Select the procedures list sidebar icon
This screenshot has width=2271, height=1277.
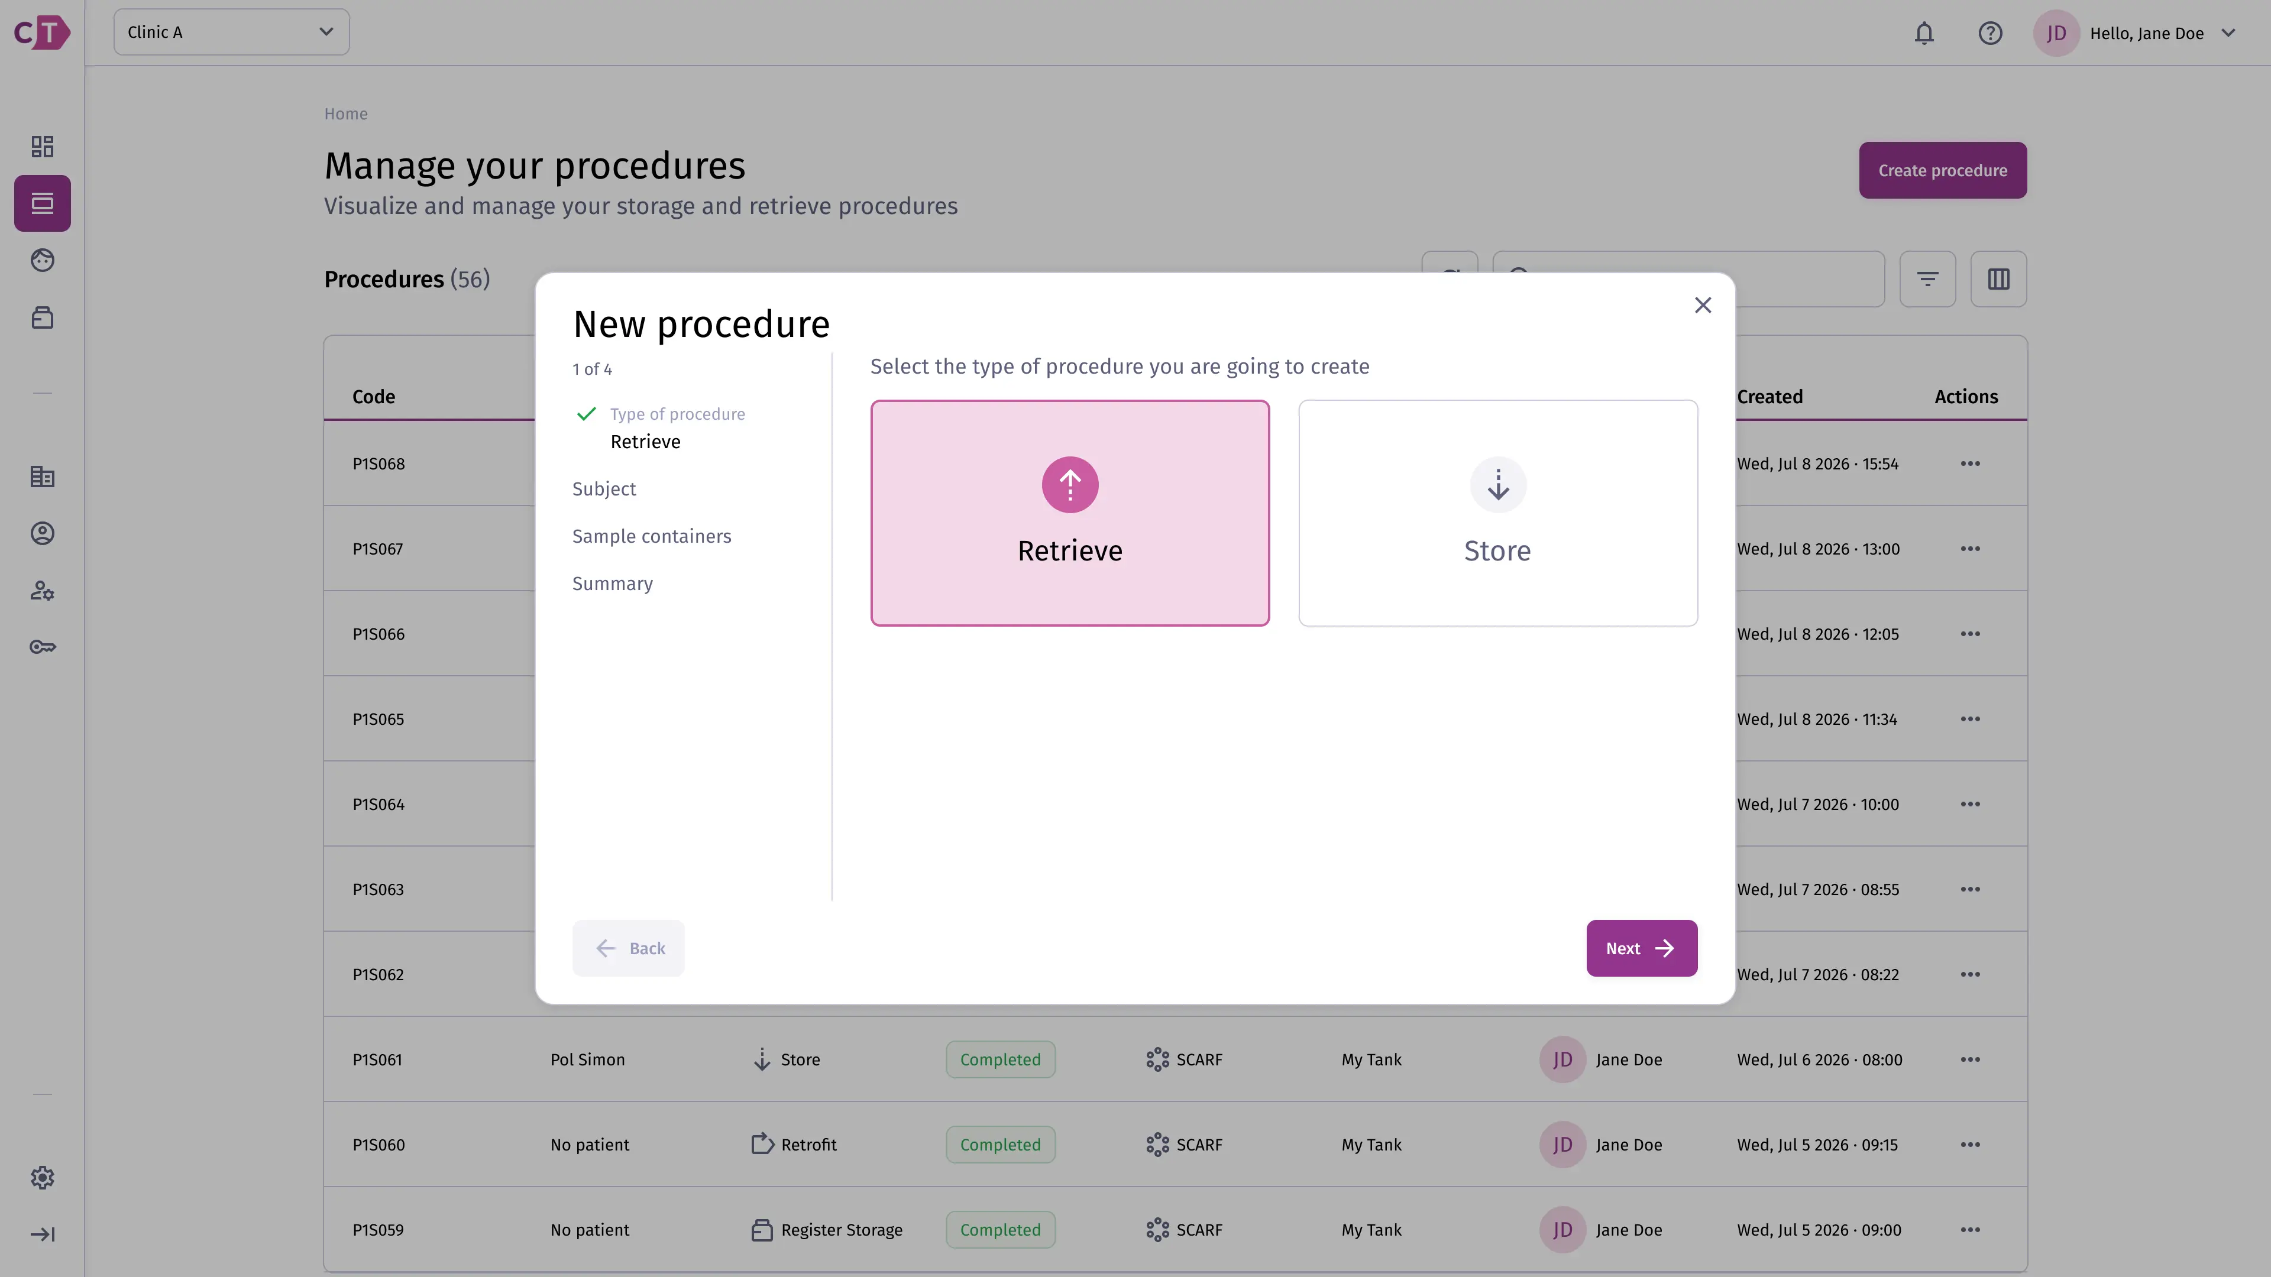click(43, 203)
